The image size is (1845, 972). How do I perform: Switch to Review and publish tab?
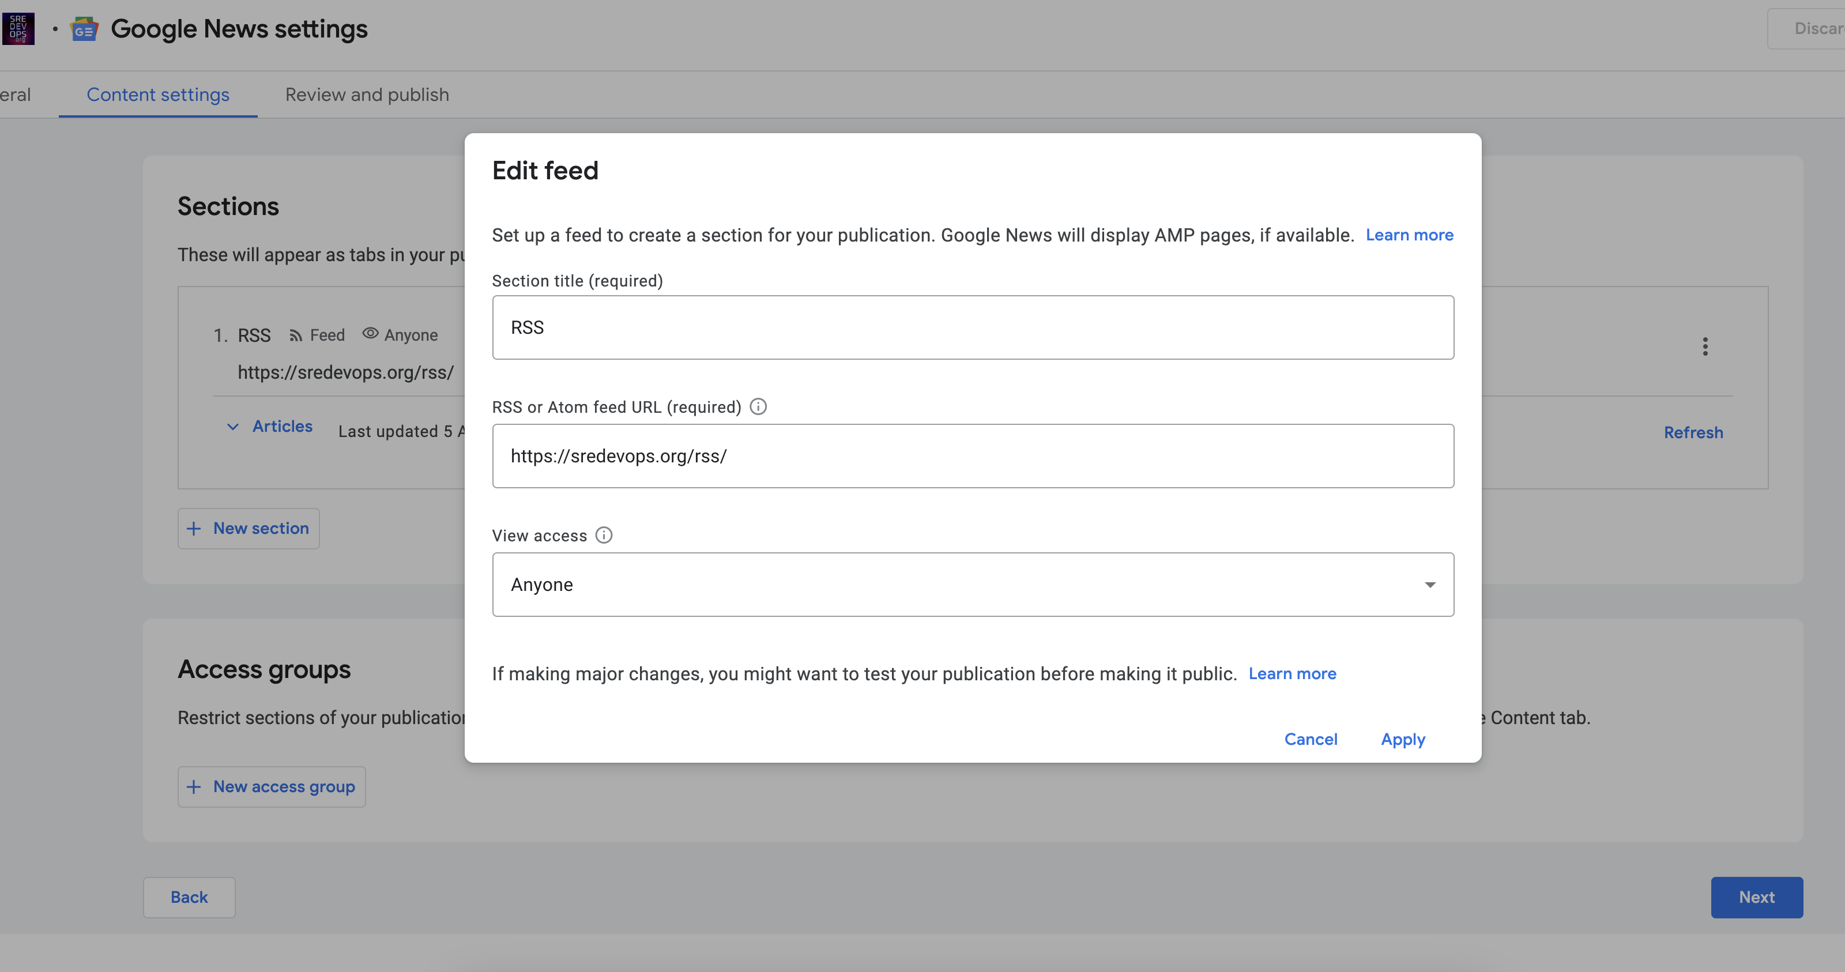(x=367, y=95)
